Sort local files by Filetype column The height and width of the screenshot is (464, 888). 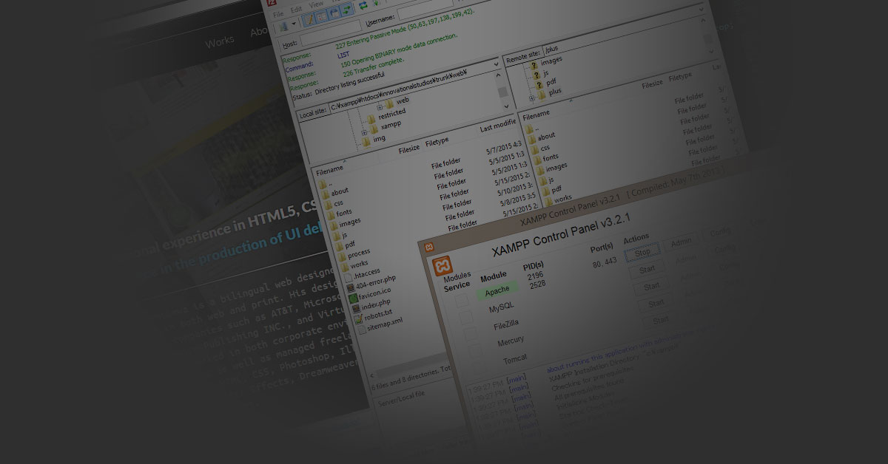(x=437, y=142)
